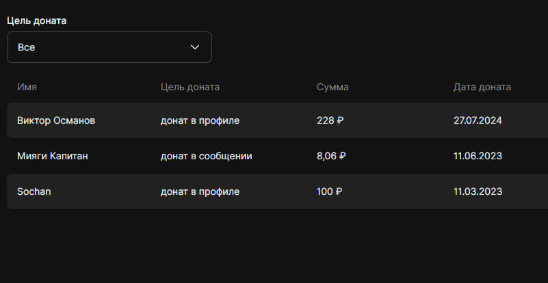This screenshot has height=283, width=548.
Task: Click the date 11.06.2023
Action: 478,156
